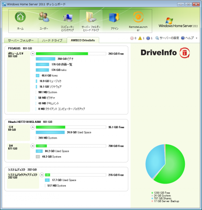Click the 49.2 GB System gray bar
Image resolution: width=202 pixels, height=210 pixels.
point(38,157)
